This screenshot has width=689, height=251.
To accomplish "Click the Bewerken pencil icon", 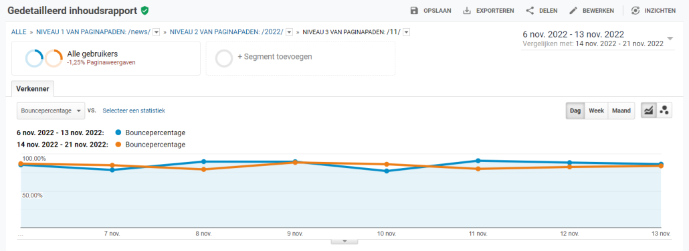I will (573, 11).
